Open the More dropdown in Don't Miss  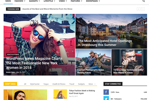(x=92, y=84)
